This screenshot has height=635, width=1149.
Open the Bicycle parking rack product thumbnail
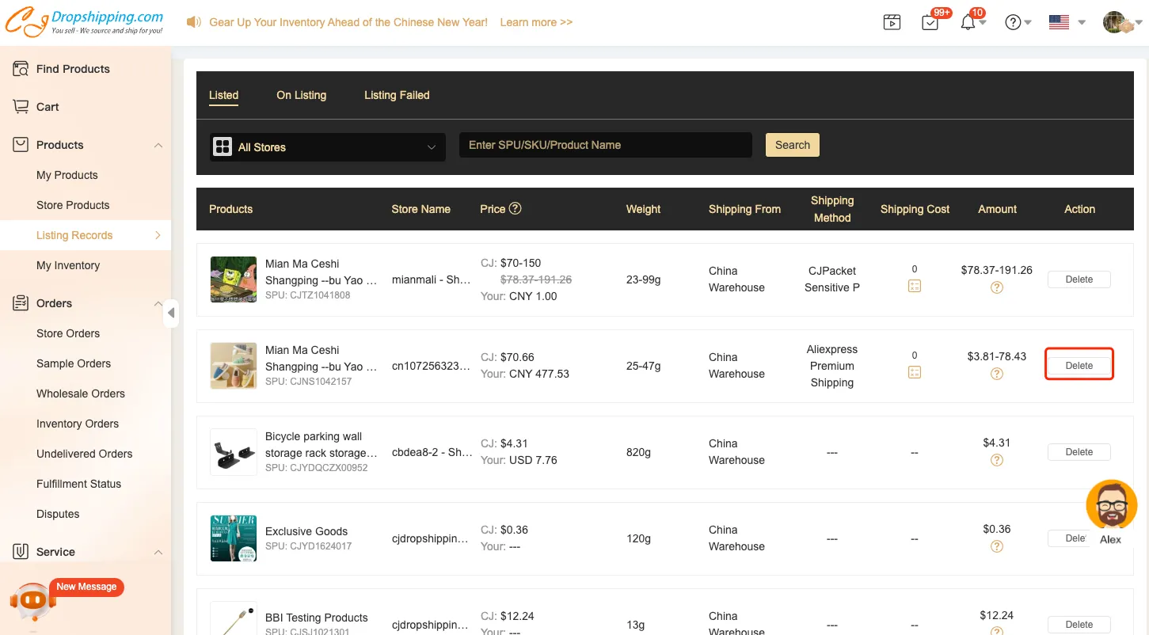tap(234, 452)
